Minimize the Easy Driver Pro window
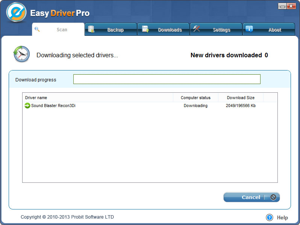The image size is (300, 225). click(282, 6)
